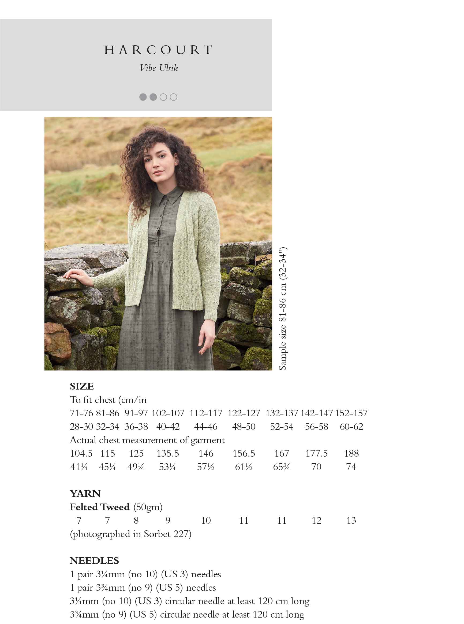464x624 pixels.
Task: Click the cardigan model photograph
Action: (158, 244)
